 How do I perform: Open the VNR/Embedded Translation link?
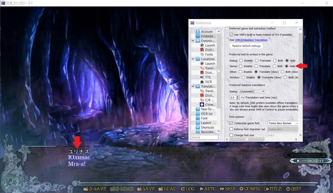251,40
